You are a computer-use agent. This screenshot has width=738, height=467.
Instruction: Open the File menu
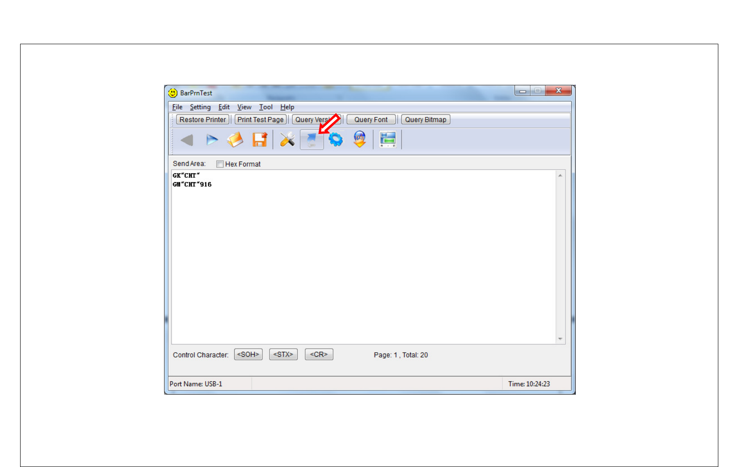(177, 107)
